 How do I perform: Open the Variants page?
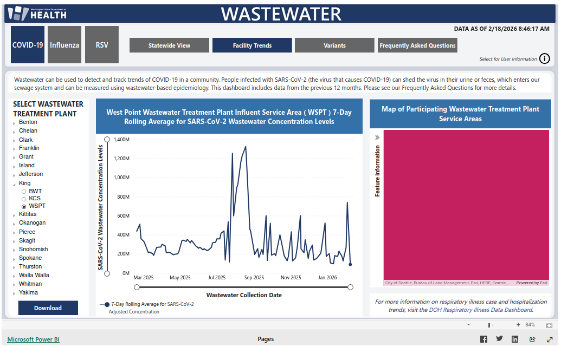tap(334, 45)
